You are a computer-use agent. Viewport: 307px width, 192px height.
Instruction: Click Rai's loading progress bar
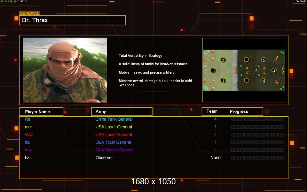(257, 119)
